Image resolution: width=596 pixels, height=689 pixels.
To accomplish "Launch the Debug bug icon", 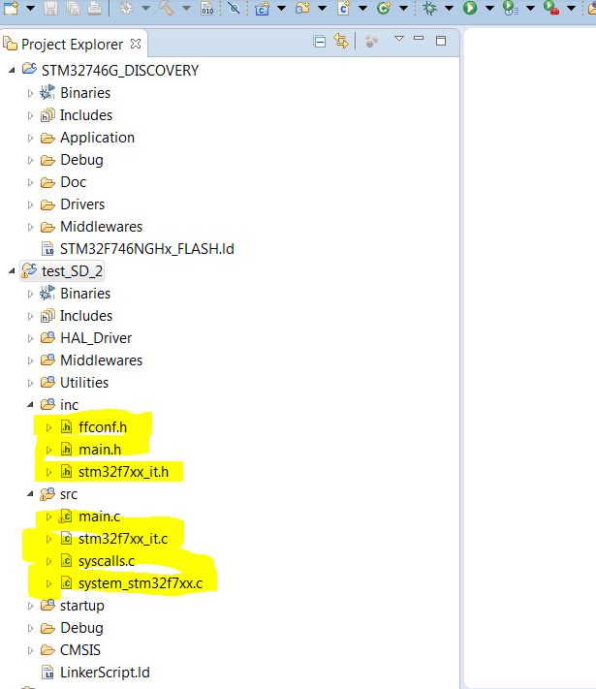I will [x=430, y=9].
